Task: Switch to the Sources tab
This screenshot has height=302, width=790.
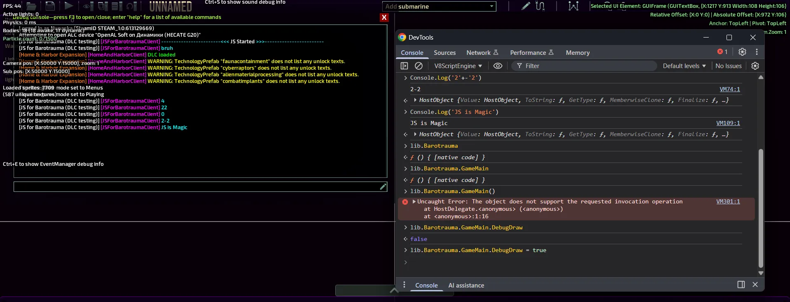Action: point(444,53)
